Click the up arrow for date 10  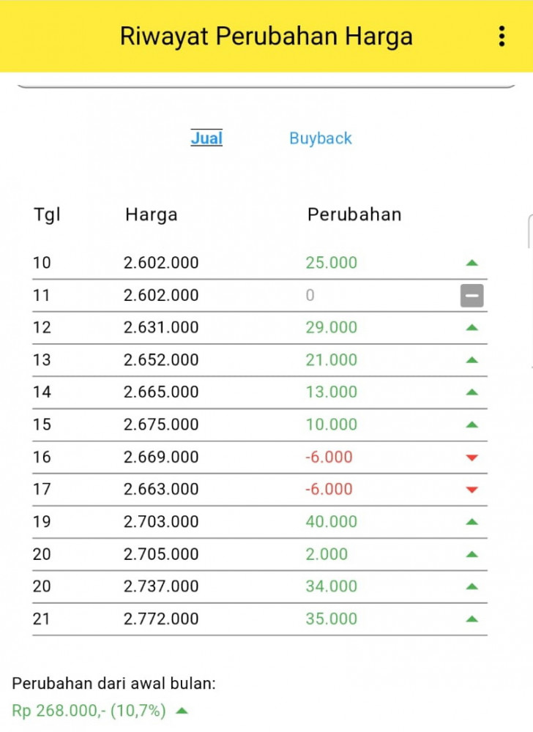pos(471,263)
